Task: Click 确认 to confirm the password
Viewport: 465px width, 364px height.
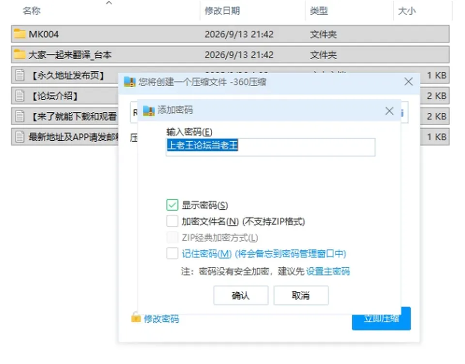Action: pyautogui.click(x=241, y=295)
